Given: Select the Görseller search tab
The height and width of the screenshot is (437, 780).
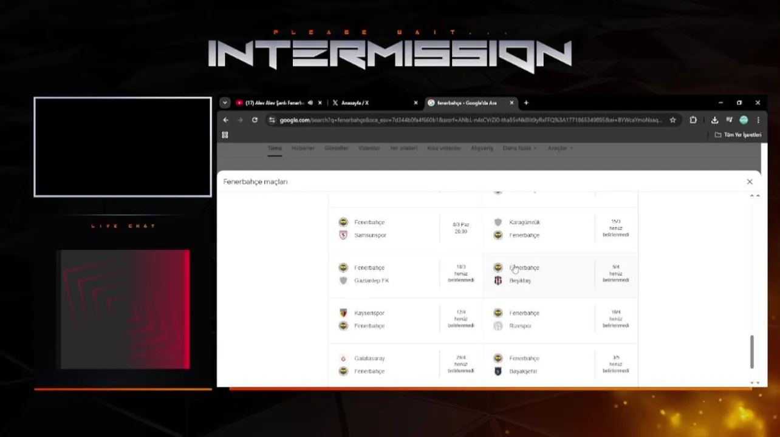Looking at the screenshot, I should pos(336,148).
